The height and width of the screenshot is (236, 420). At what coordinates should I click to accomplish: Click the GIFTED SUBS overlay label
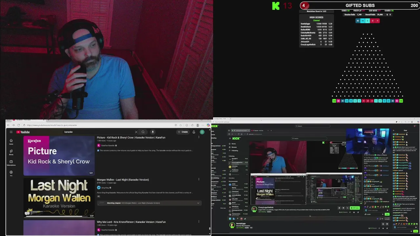pos(360,5)
